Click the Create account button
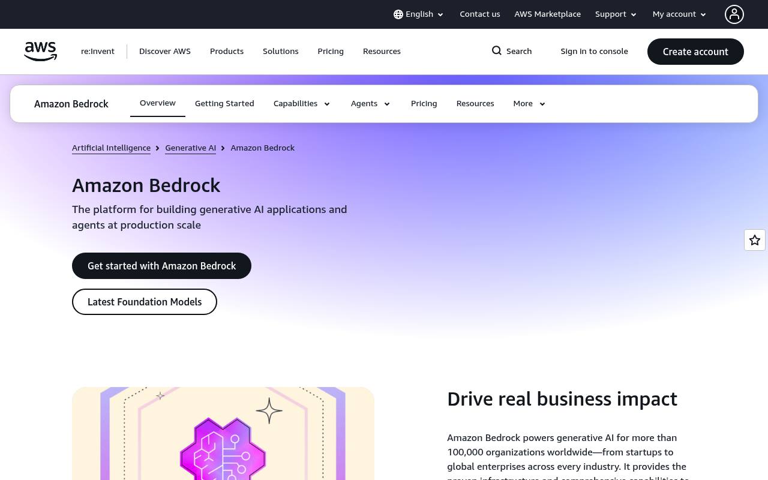Viewport: 768px width, 480px height. pos(695,52)
